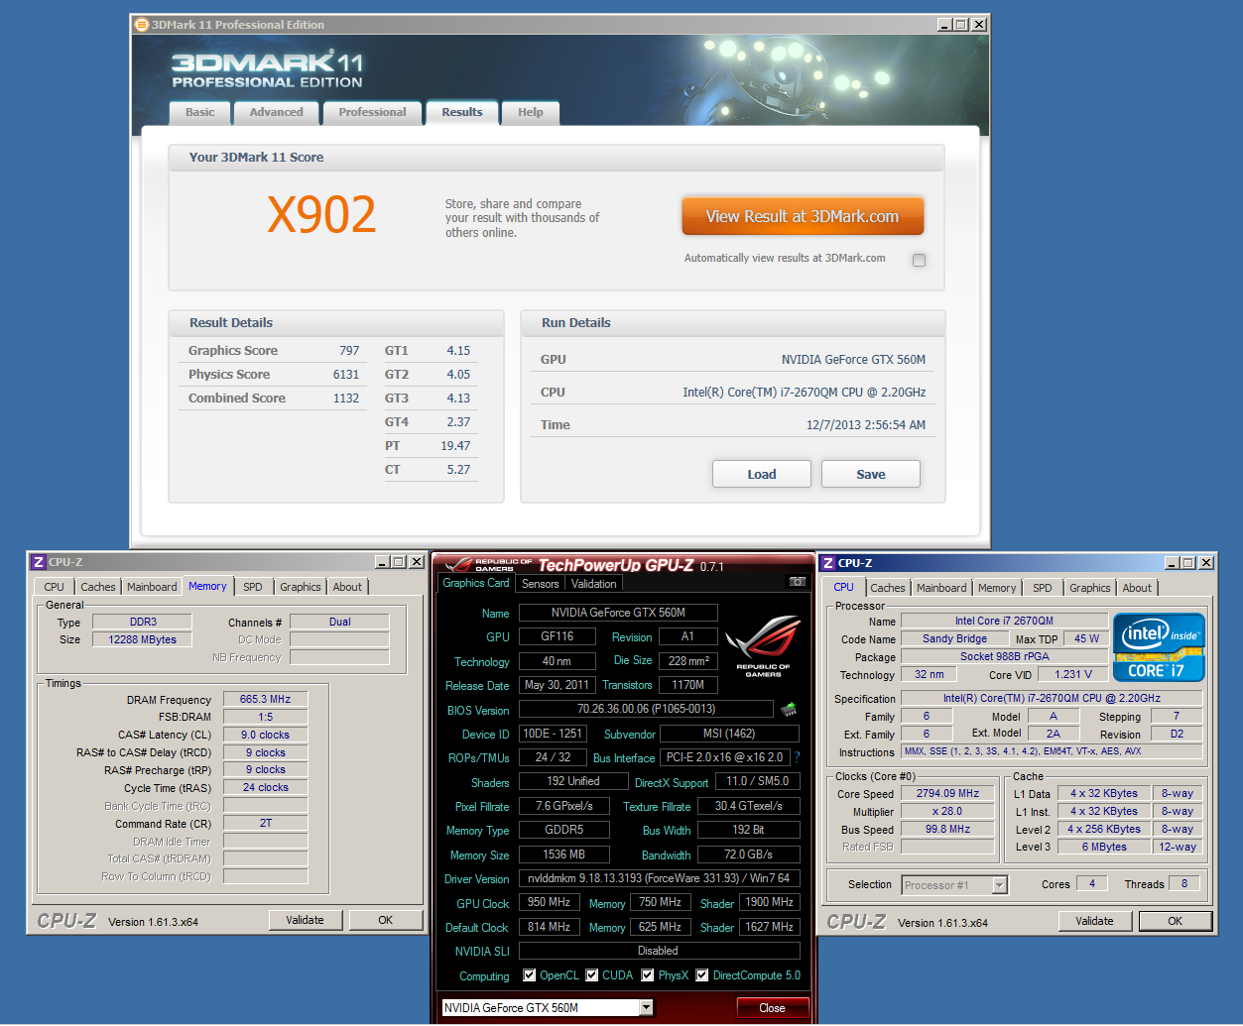Click Physics Score value 6131
The image size is (1243, 1026).
(346, 375)
